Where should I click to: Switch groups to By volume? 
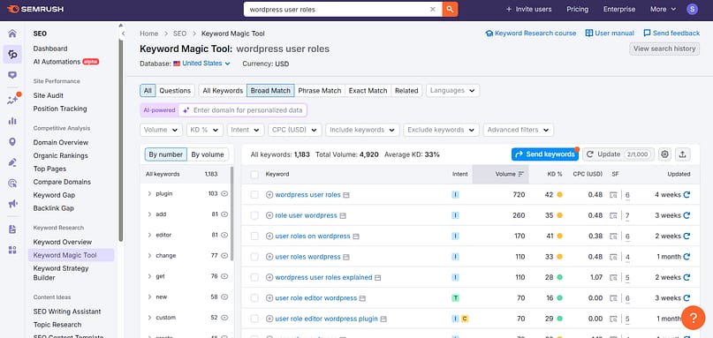[208, 154]
